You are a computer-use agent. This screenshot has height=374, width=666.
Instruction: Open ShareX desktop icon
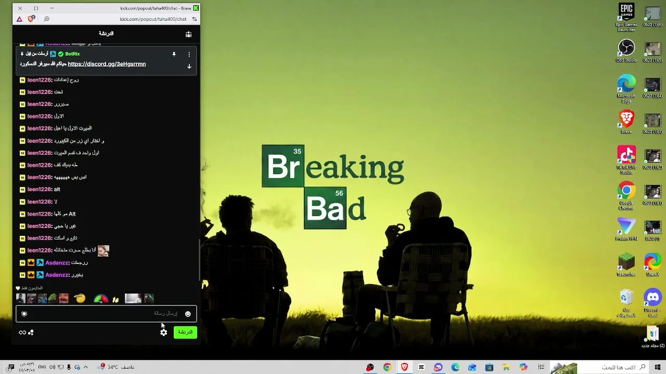[x=652, y=265]
